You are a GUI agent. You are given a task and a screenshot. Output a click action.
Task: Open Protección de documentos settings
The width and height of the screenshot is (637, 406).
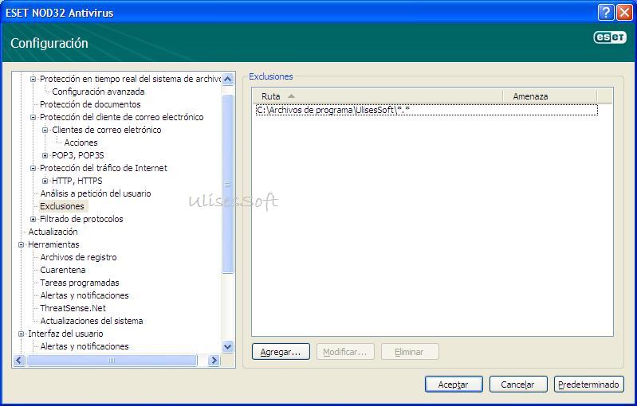(x=90, y=104)
